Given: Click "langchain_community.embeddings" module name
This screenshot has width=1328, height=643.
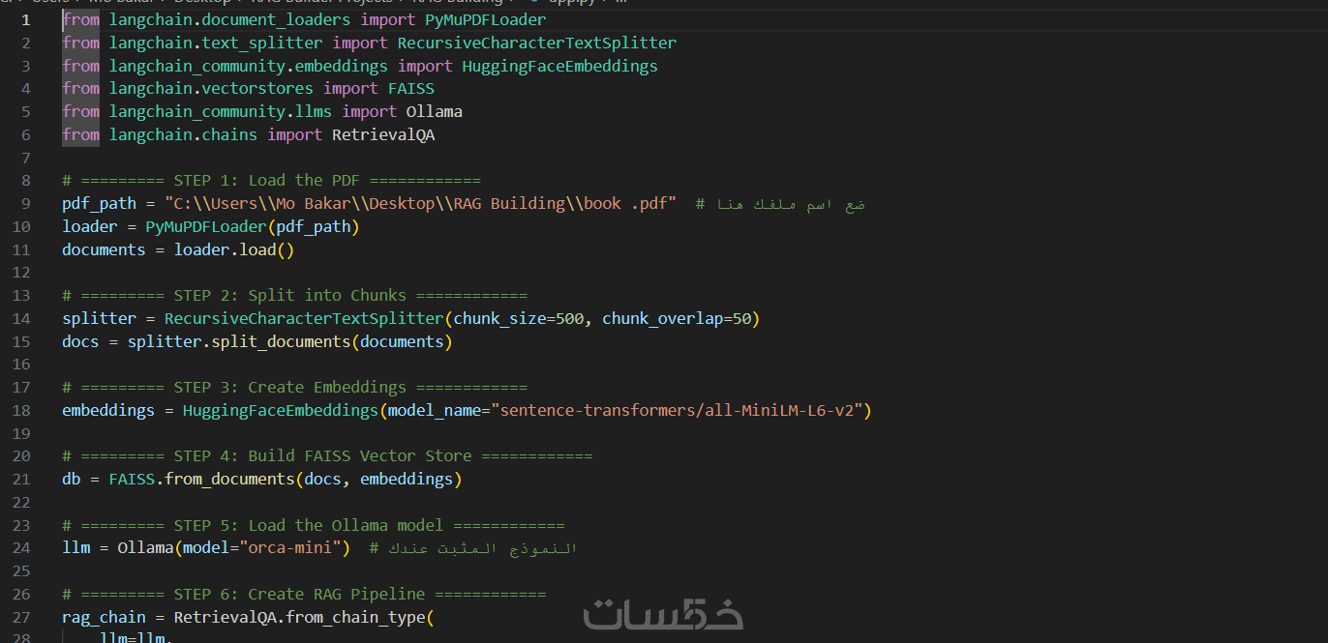Looking at the screenshot, I should (248, 66).
